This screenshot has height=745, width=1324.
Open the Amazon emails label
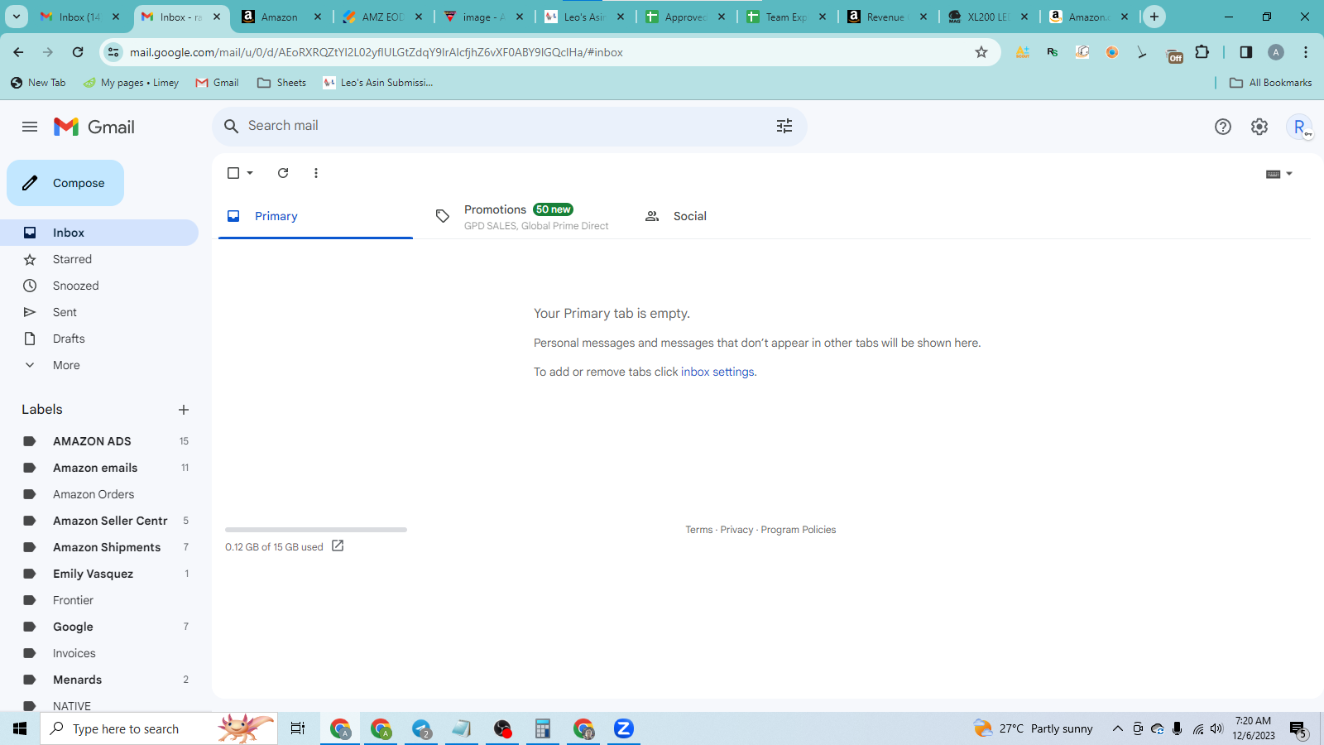click(99, 468)
